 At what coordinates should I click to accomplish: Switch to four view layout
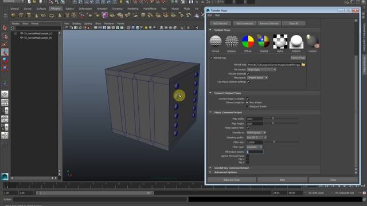(x=5, y=102)
